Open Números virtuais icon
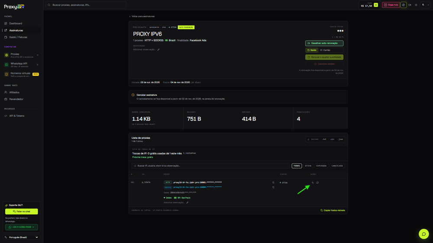This screenshot has width=433, height=243. [x=6, y=74]
